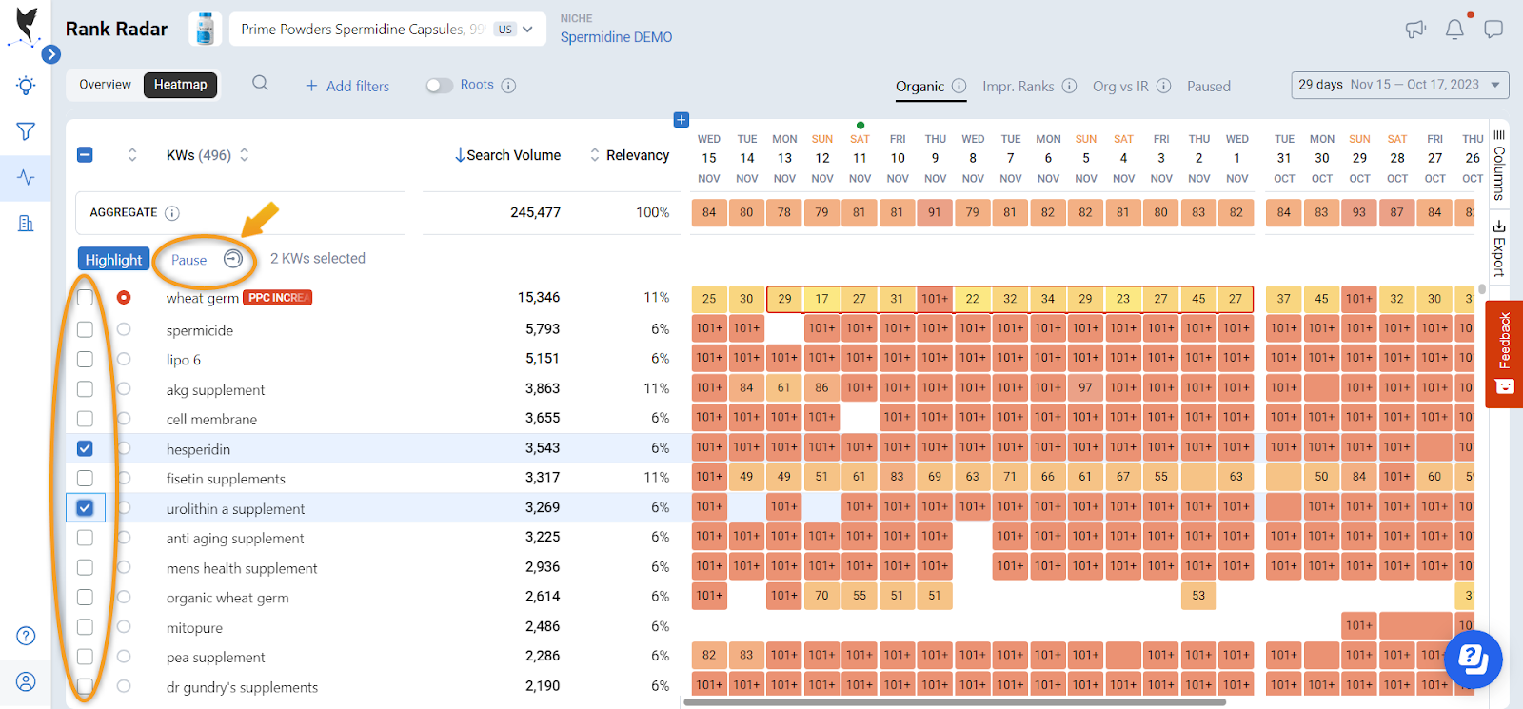Screen dimensions: 1523x709
Task: Click the Impr. Ranks info icon
Action: tap(1069, 86)
